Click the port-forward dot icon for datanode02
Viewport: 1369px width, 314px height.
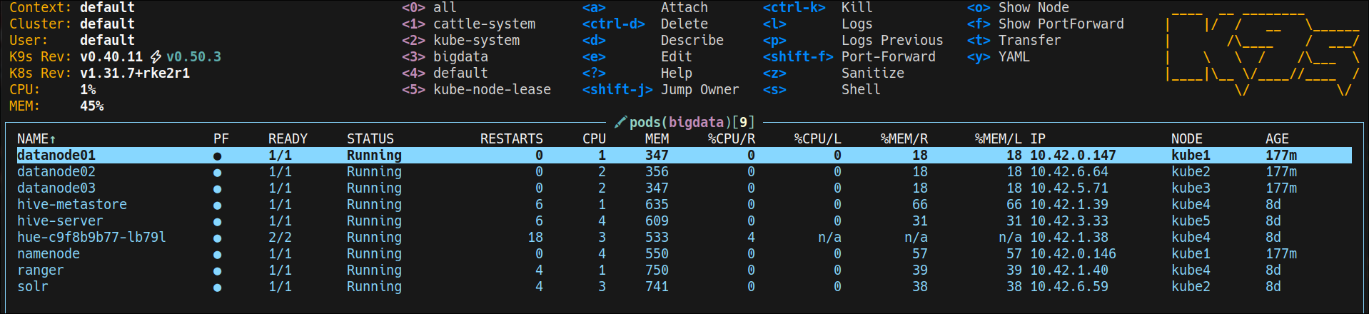(217, 172)
